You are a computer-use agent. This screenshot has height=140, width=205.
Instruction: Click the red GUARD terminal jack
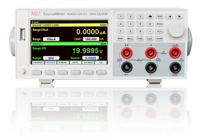(175, 53)
